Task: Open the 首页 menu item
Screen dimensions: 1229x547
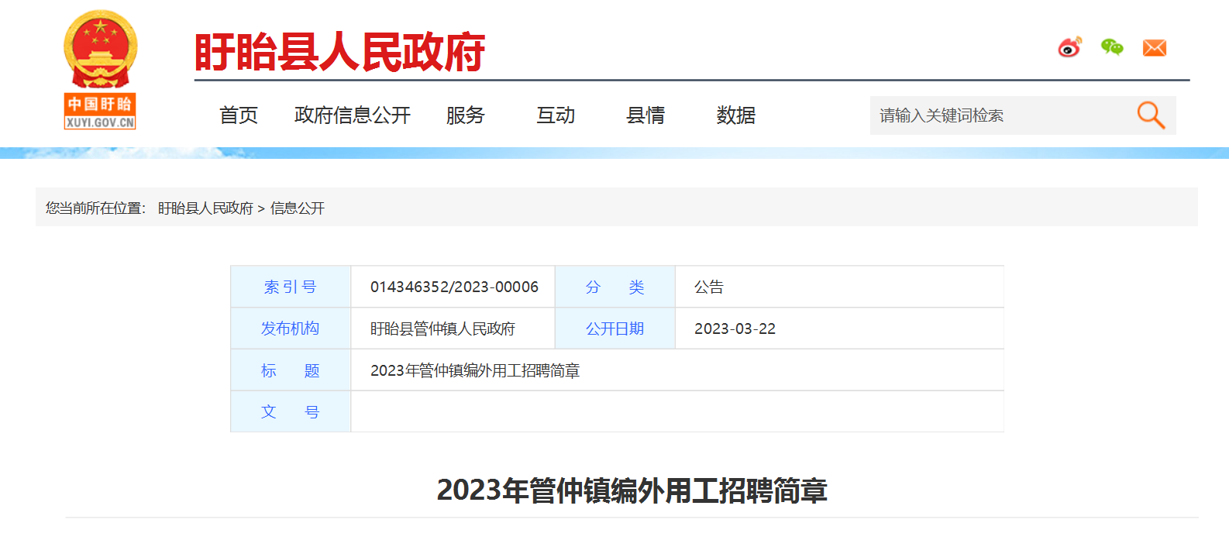Action: click(x=239, y=115)
